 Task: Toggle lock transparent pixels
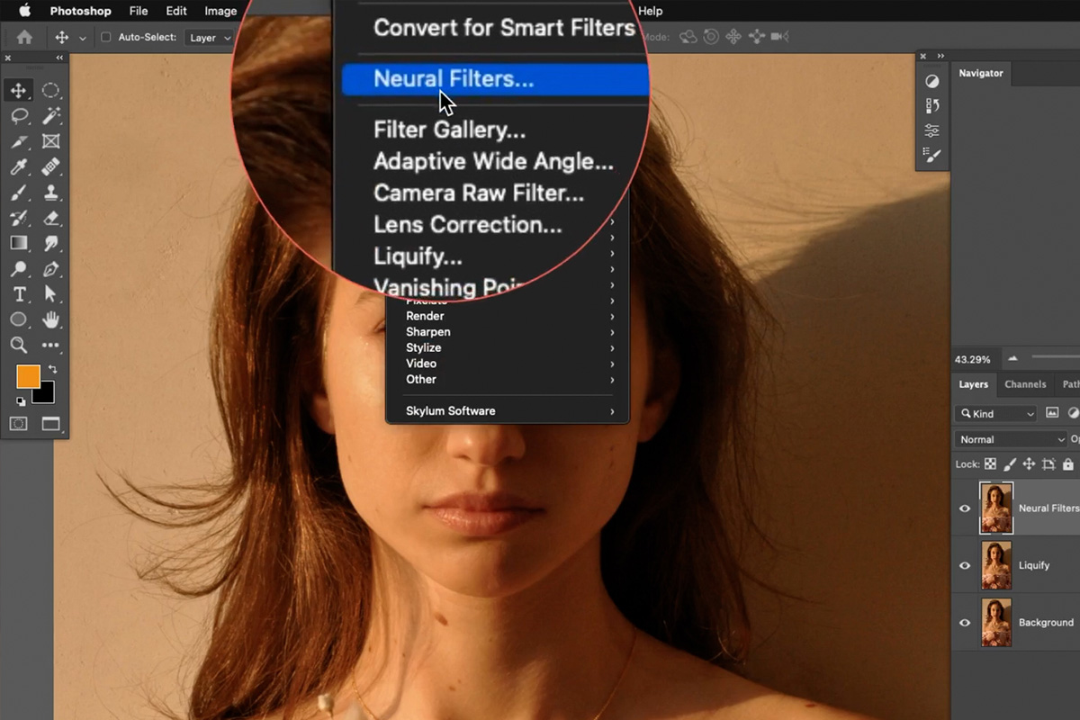click(x=991, y=464)
